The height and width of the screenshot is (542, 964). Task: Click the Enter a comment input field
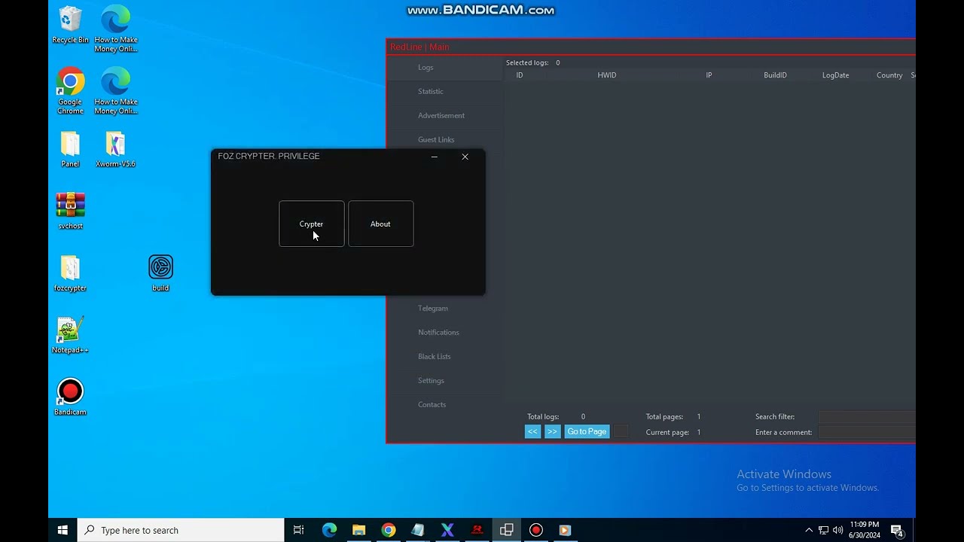pos(867,432)
